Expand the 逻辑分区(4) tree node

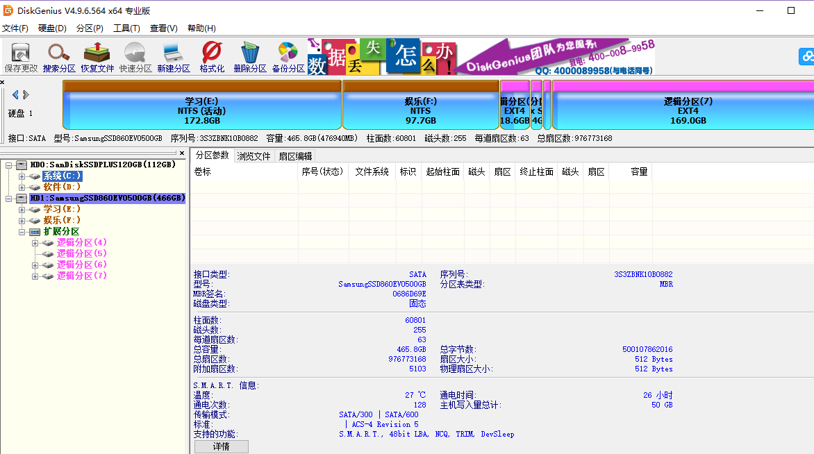(35, 243)
